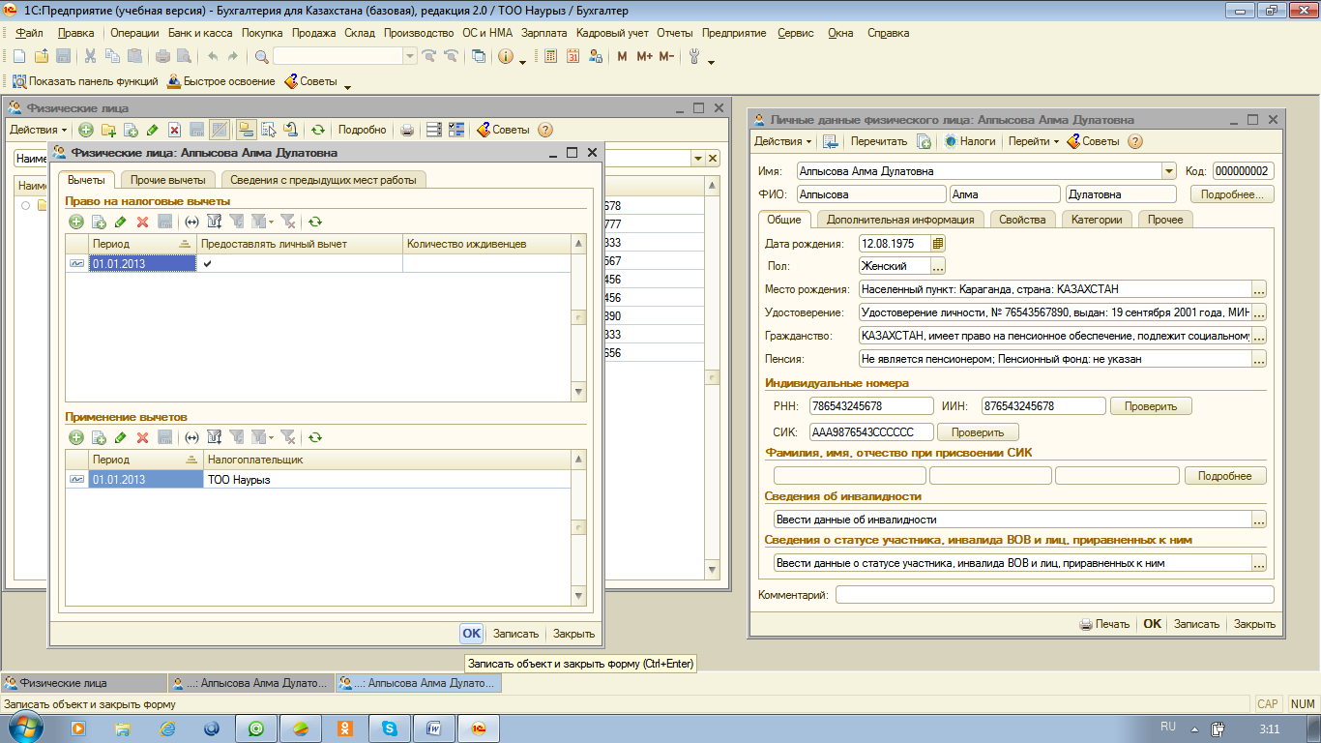This screenshot has width=1321, height=743.
Task: Switch to Дополнительная информация tab
Action: (901, 220)
